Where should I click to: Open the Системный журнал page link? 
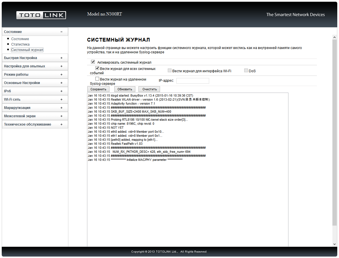[27, 50]
